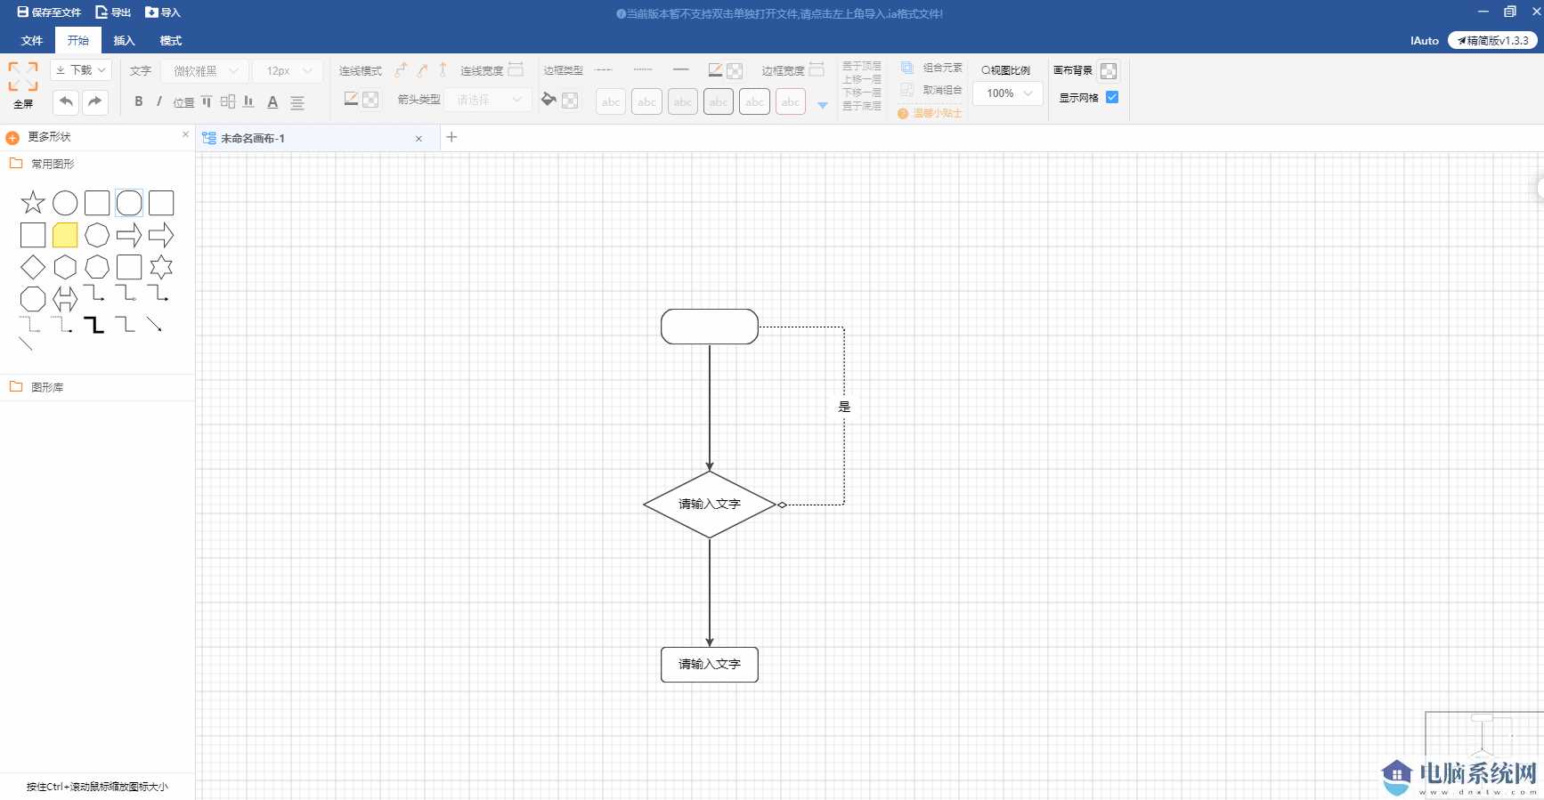
Task: Select the six-pointed star shape
Action: 161,267
